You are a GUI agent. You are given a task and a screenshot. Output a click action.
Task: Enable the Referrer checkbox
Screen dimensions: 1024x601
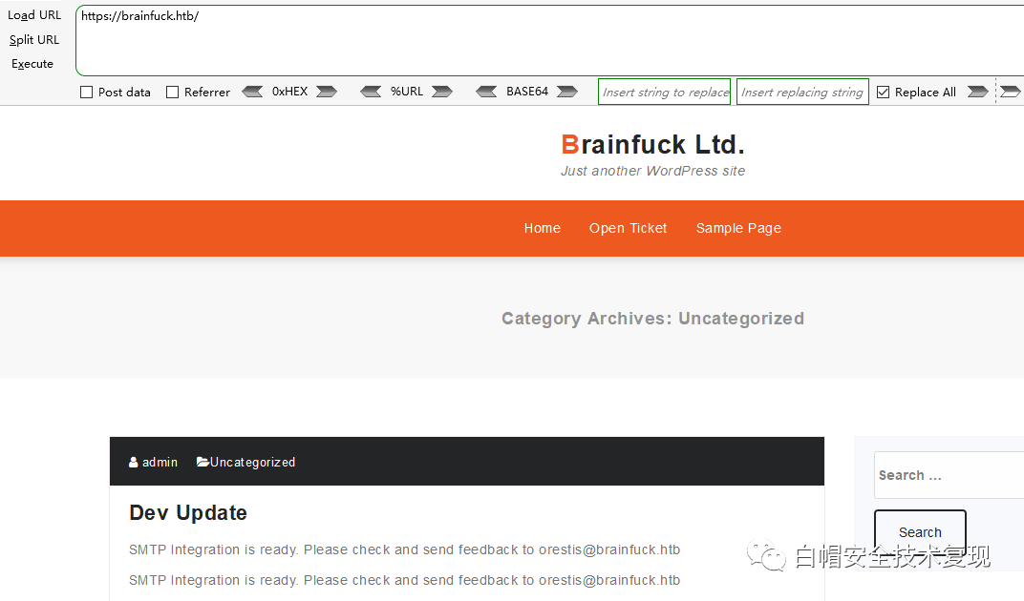pos(172,93)
